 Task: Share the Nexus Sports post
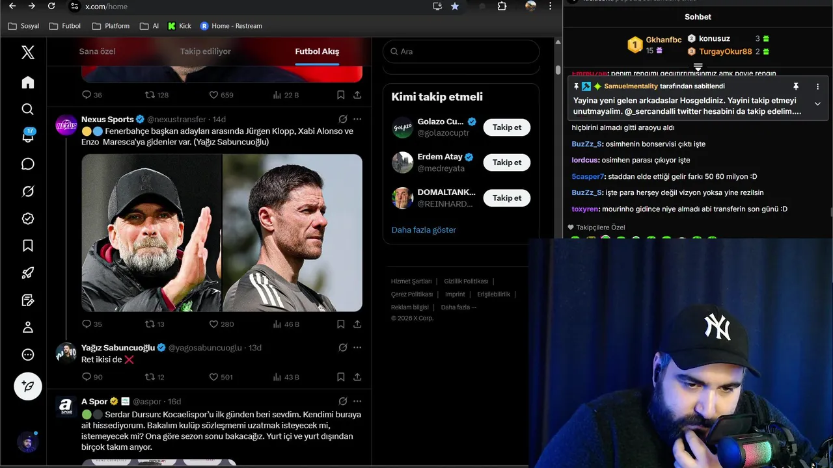click(x=357, y=324)
